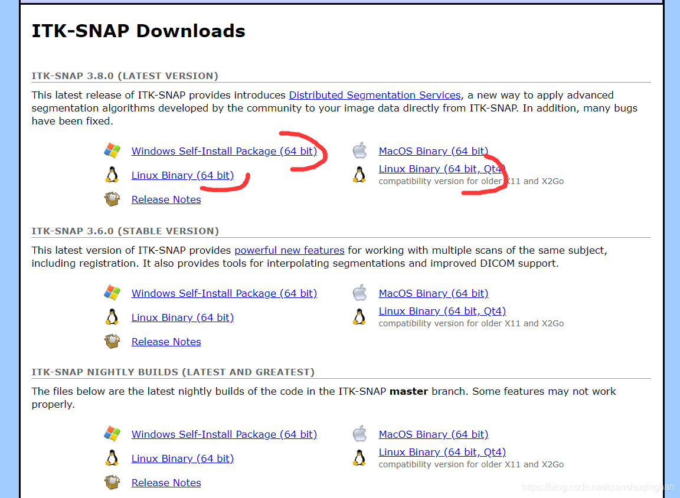The image size is (680, 498).
Task: Download the 3.8.0 Linux Binary (64 bit)
Action: click(x=182, y=175)
